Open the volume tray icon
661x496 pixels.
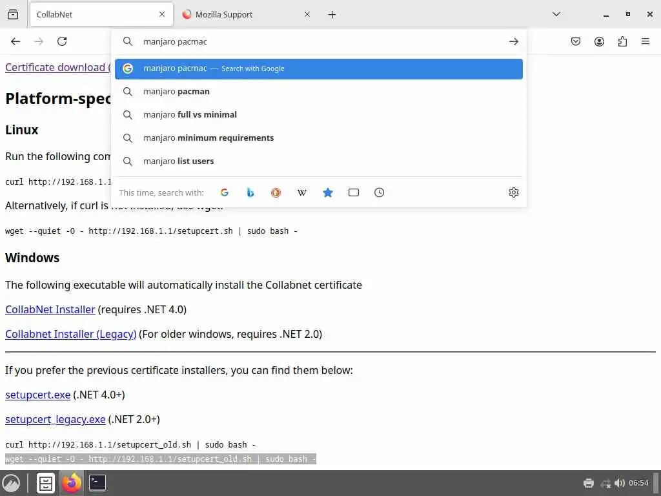click(619, 483)
